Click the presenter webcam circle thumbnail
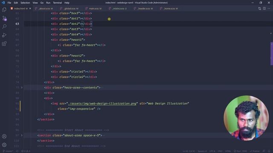Viewport: 273px width, 153px height. pos(246,118)
